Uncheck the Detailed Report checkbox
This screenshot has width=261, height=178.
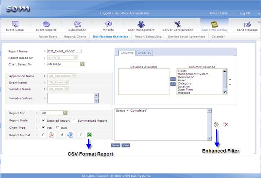coord(43,120)
